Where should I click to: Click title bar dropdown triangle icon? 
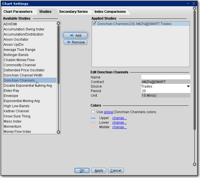(x=188, y=4)
